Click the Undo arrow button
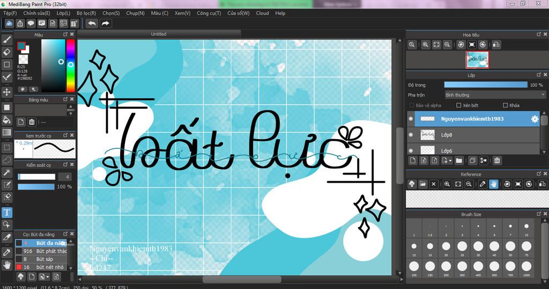This screenshot has height=289, width=549. 92,24
